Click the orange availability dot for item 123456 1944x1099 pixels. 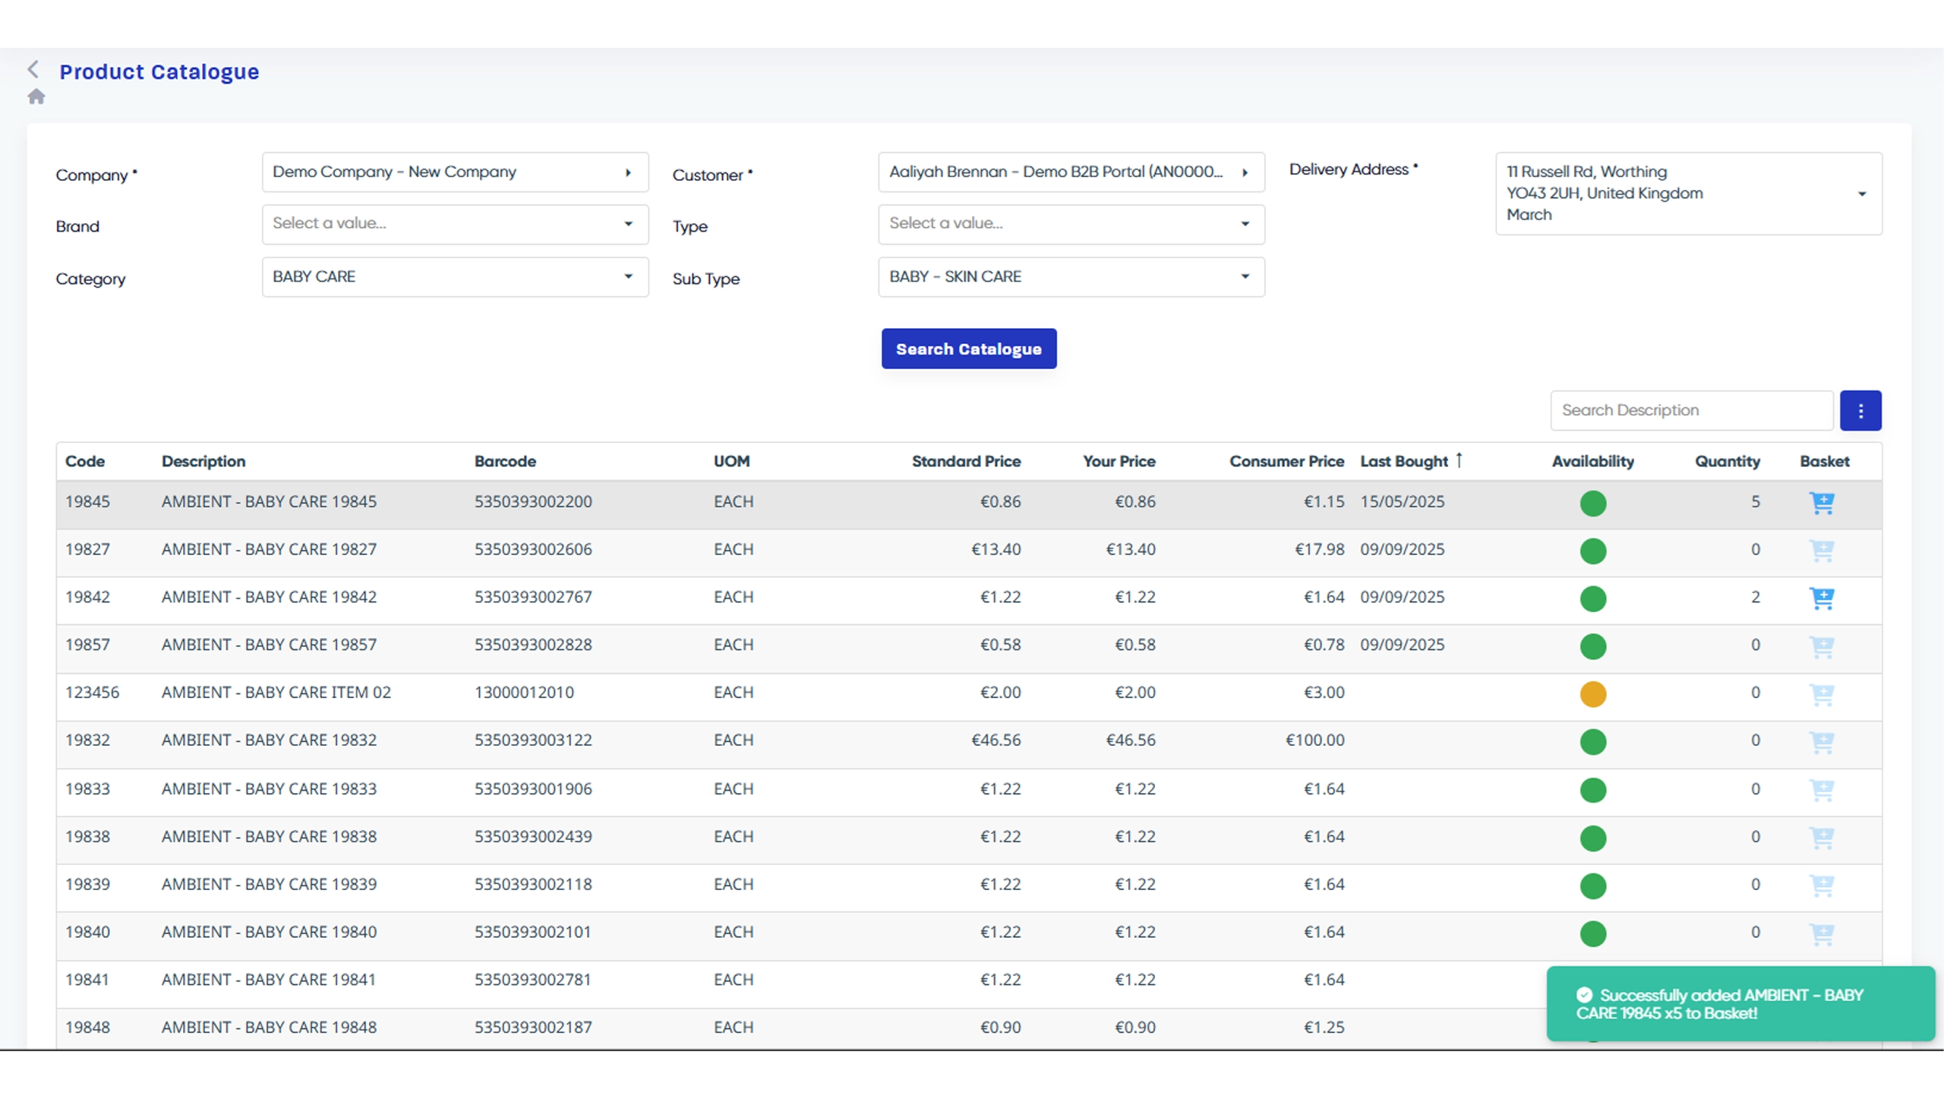click(x=1592, y=694)
